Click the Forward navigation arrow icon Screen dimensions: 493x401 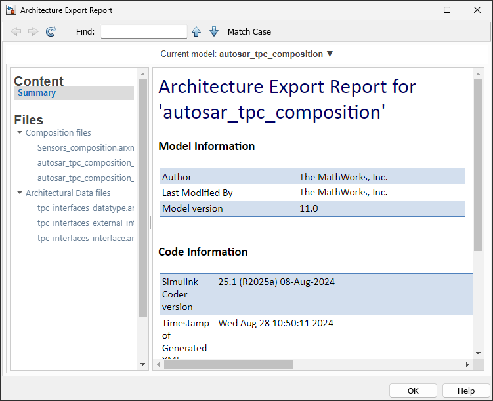pos(33,31)
